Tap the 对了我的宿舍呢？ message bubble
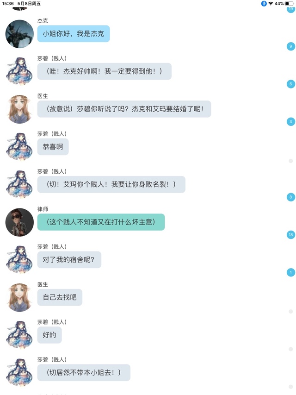Screen dimensions: 296x395 coord(69,259)
